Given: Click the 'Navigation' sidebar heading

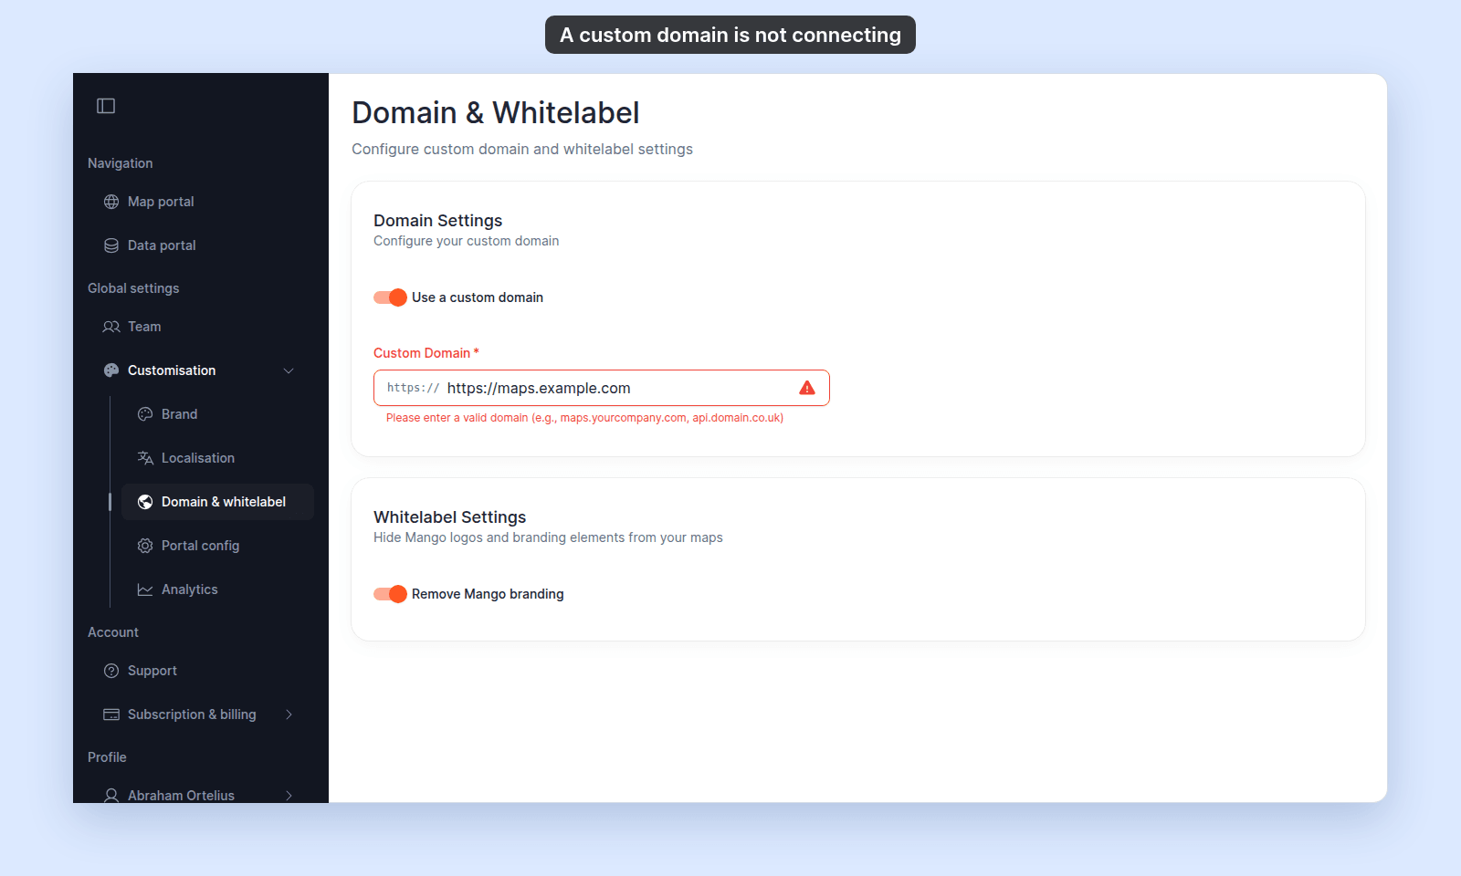Looking at the screenshot, I should pos(121,163).
